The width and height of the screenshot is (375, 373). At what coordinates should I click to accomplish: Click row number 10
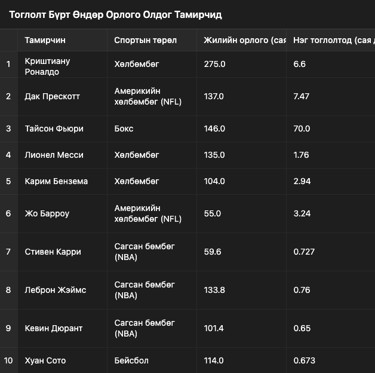pyautogui.click(x=8, y=360)
